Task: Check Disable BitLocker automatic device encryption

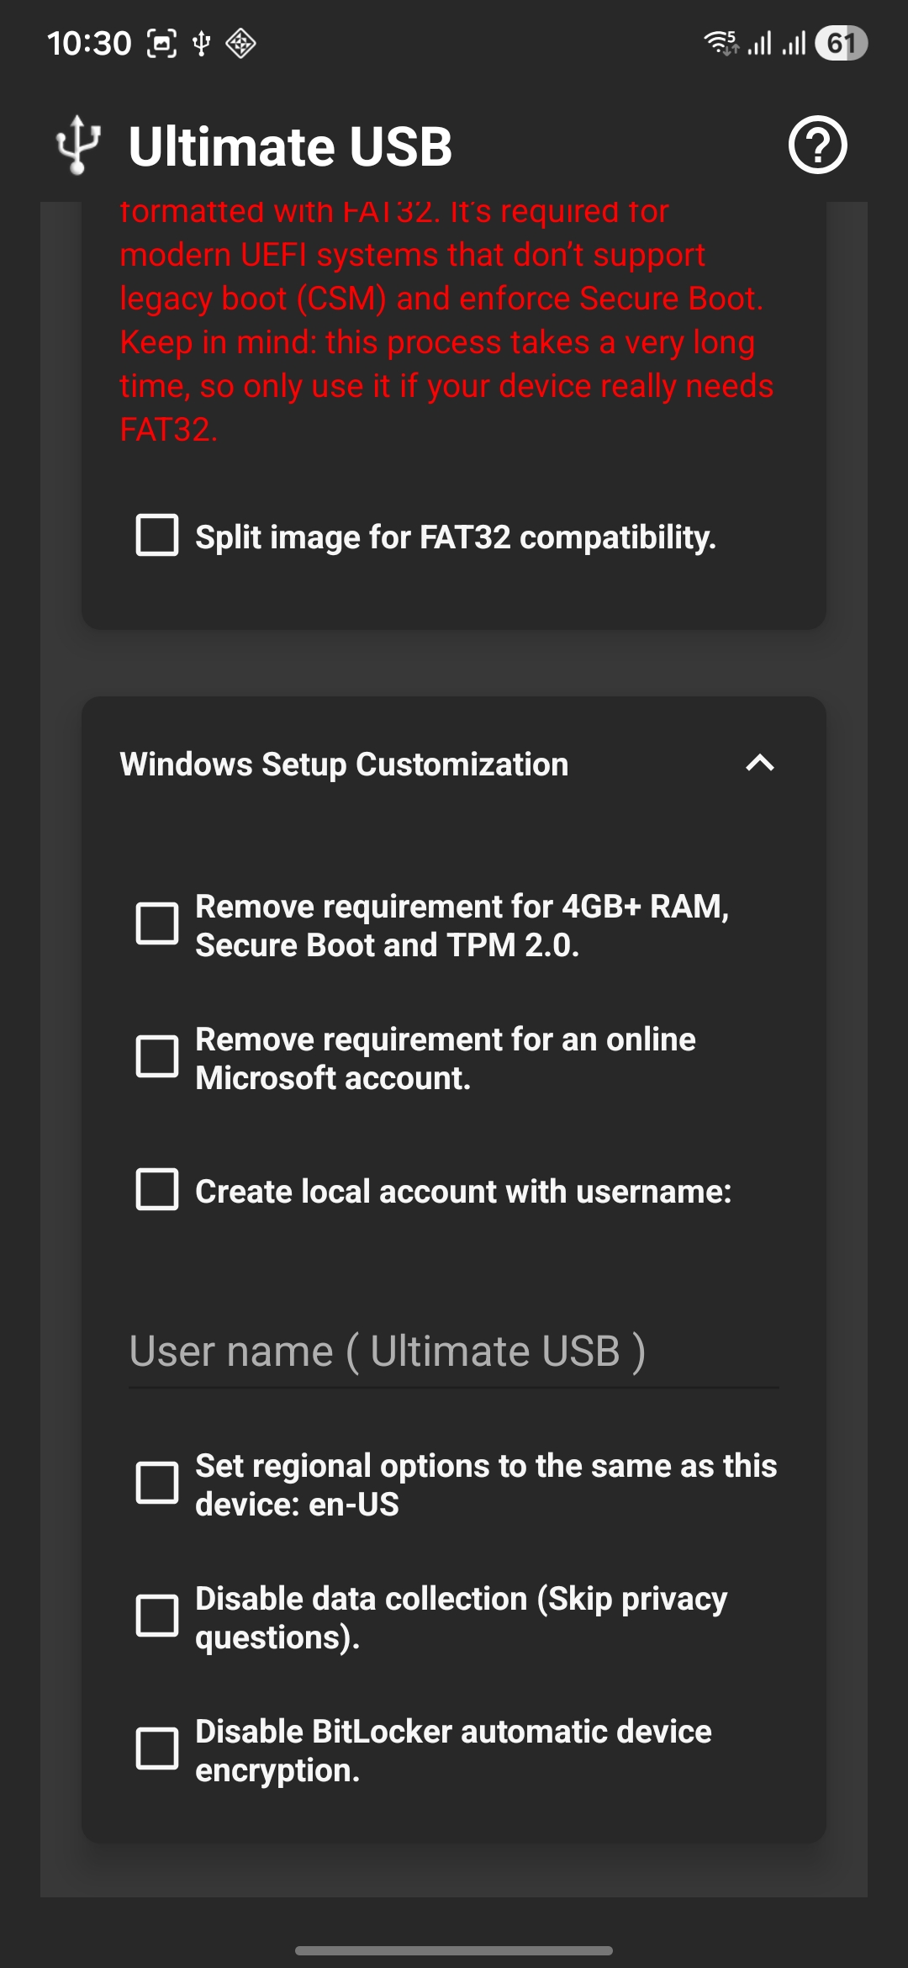Action: click(x=157, y=1749)
